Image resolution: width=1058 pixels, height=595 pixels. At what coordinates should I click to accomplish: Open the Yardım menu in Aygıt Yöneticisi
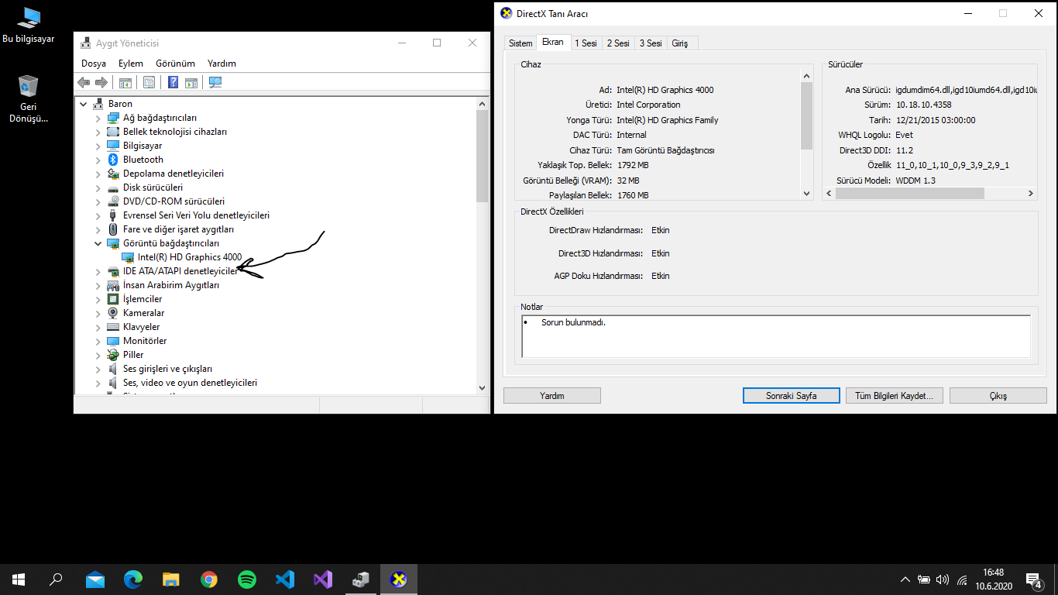pos(222,64)
